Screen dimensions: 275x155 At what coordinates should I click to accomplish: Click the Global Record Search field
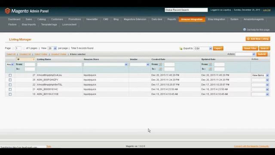click(186, 10)
